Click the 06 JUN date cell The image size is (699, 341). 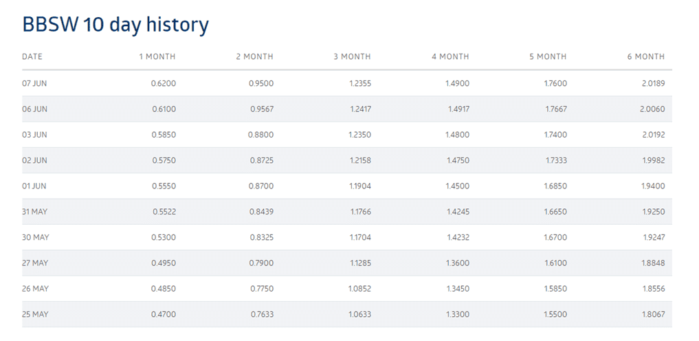(x=35, y=109)
